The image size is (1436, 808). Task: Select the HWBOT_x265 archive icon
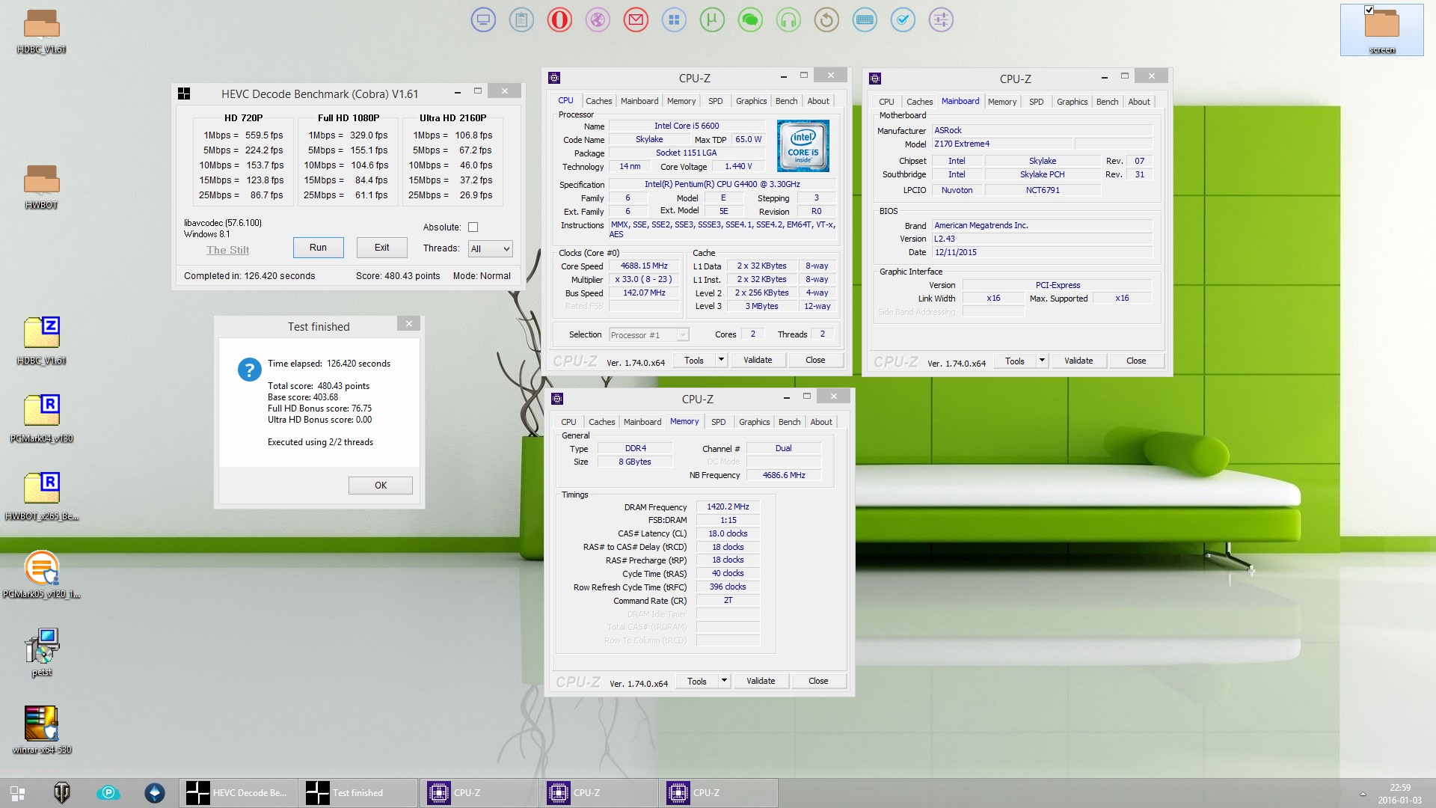coord(41,497)
